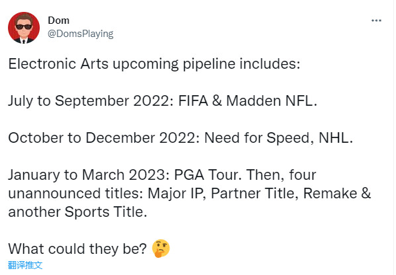The height and width of the screenshot is (275, 396).
Task: Click the text 'Madden NFL'
Action: 270,101
